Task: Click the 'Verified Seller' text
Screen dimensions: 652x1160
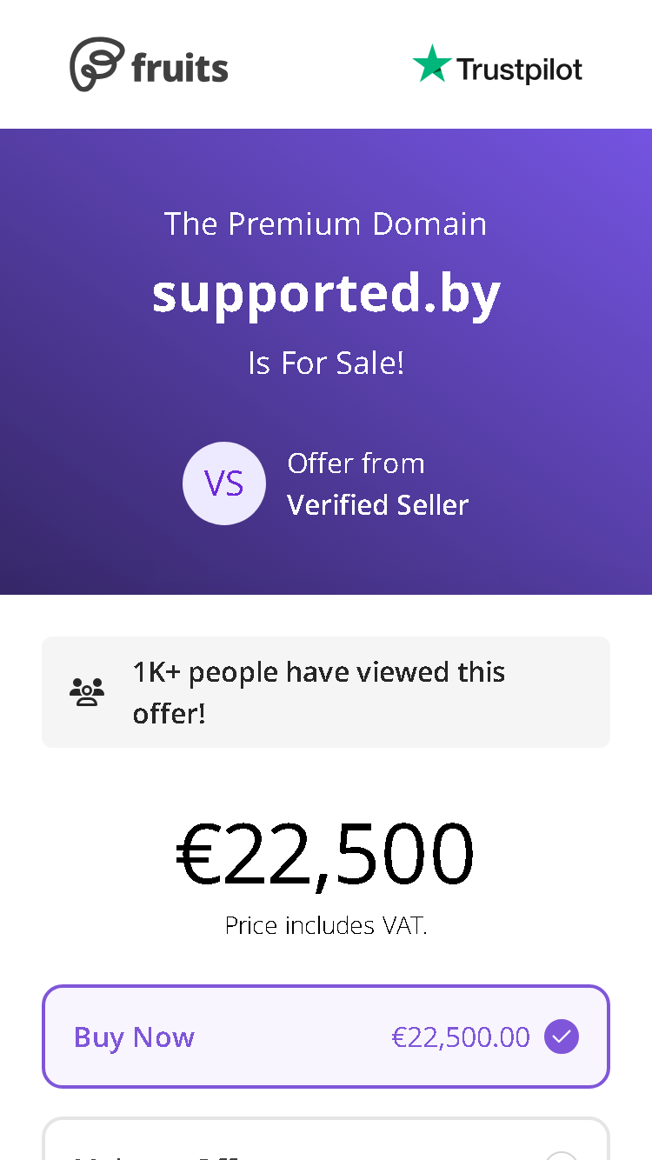Action: point(377,504)
